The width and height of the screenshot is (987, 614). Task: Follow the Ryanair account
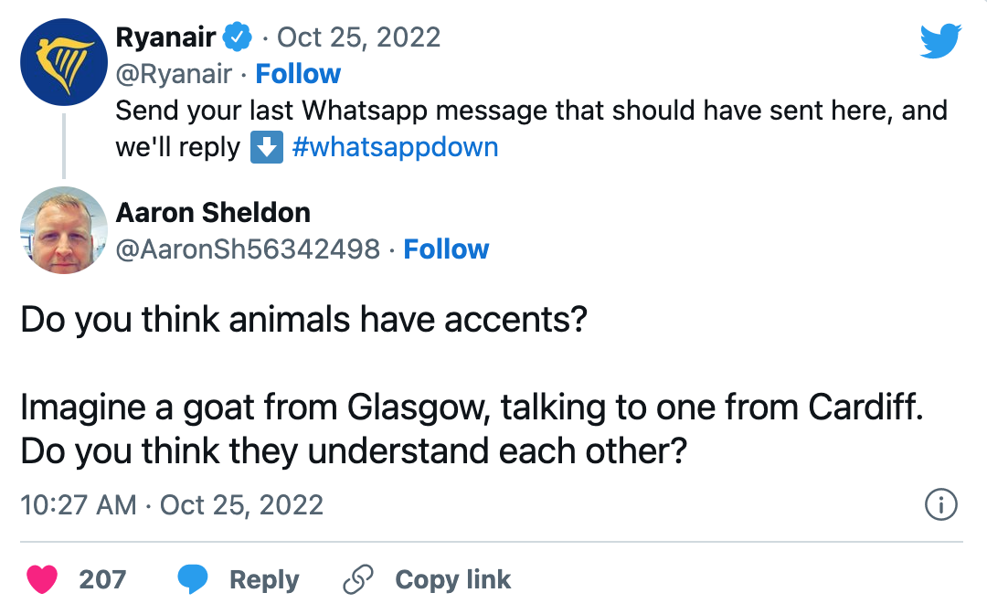pos(298,74)
